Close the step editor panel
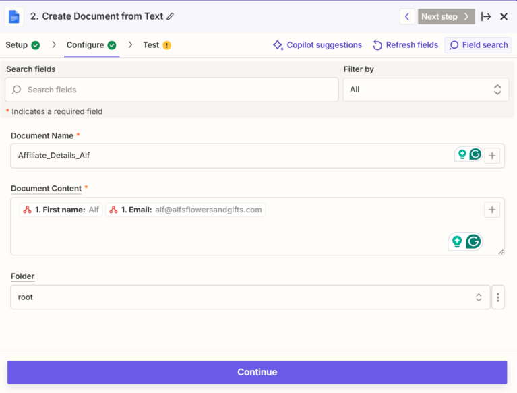The width and height of the screenshot is (517, 393). pyautogui.click(x=504, y=16)
